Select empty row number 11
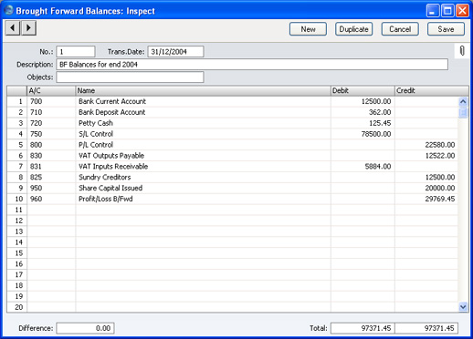The width and height of the screenshot is (473, 339). 17,210
